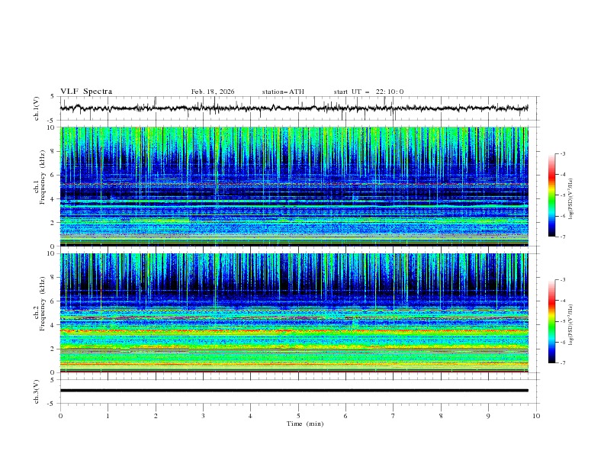Click time axis tick label '7'
The image size is (604, 467).
pos(394,416)
